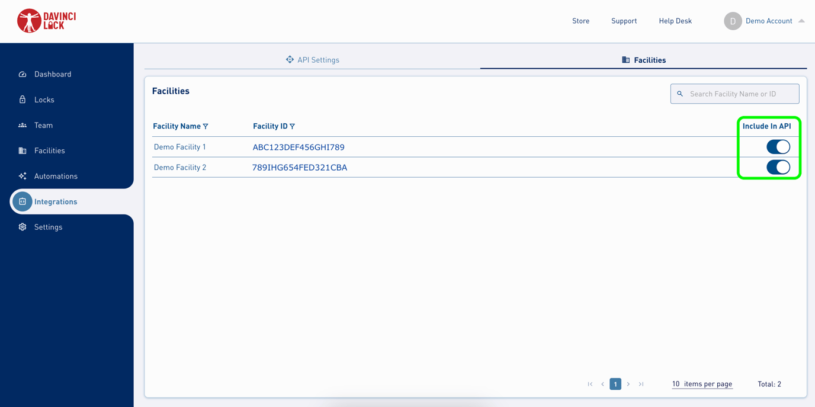Click the Search Facility Name or ID field

click(734, 94)
